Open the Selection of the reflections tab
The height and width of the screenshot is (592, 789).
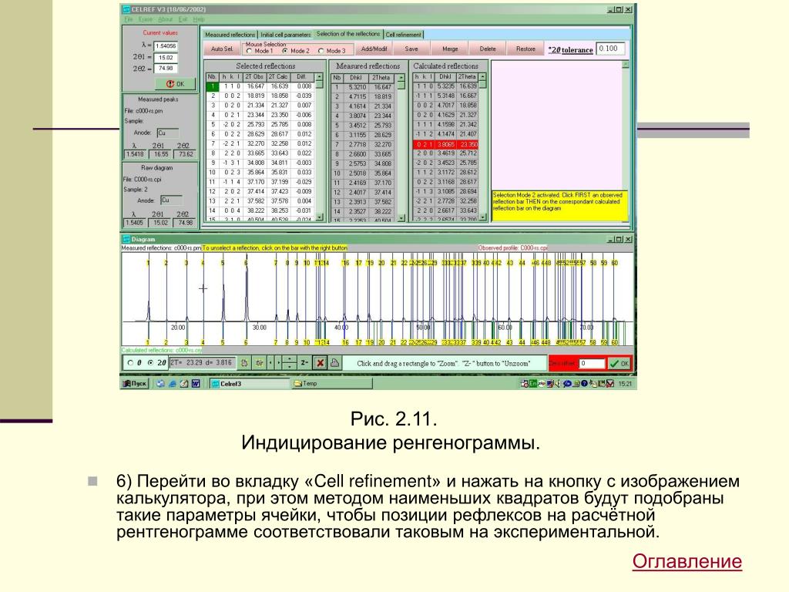[348, 34]
